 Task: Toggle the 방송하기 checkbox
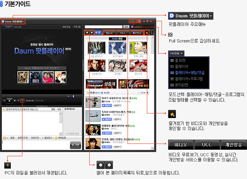pyautogui.click(x=8, y=27)
